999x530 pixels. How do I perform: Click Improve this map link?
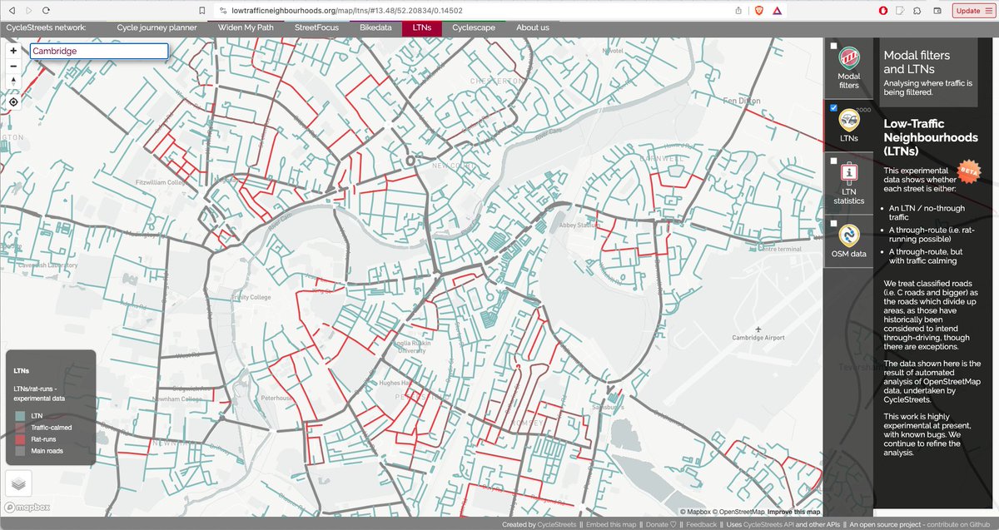[x=793, y=512]
